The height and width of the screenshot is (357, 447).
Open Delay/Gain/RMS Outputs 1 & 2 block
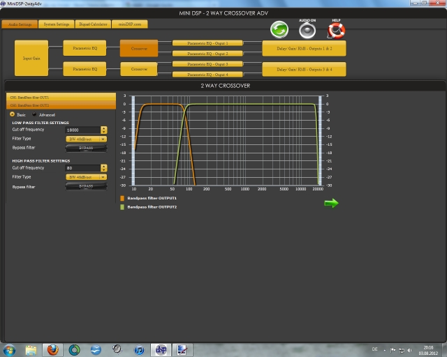click(305, 48)
